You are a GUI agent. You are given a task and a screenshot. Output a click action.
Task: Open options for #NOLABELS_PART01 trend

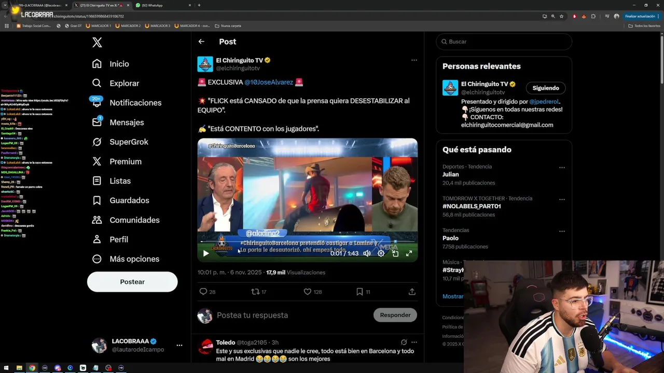click(562, 199)
